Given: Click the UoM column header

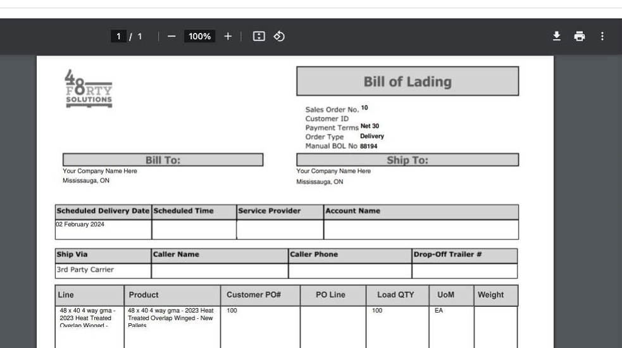Looking at the screenshot, I should click(x=451, y=295).
